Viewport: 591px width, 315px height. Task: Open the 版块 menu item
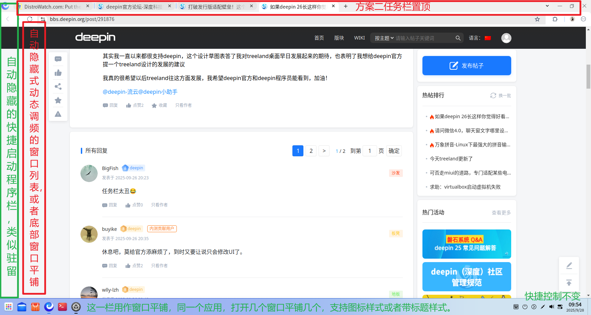coord(339,38)
